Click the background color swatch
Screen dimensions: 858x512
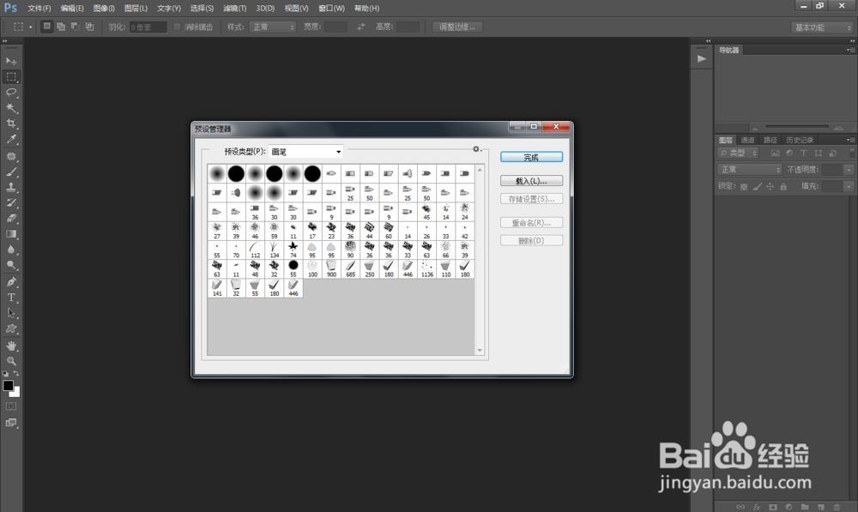(x=16, y=392)
